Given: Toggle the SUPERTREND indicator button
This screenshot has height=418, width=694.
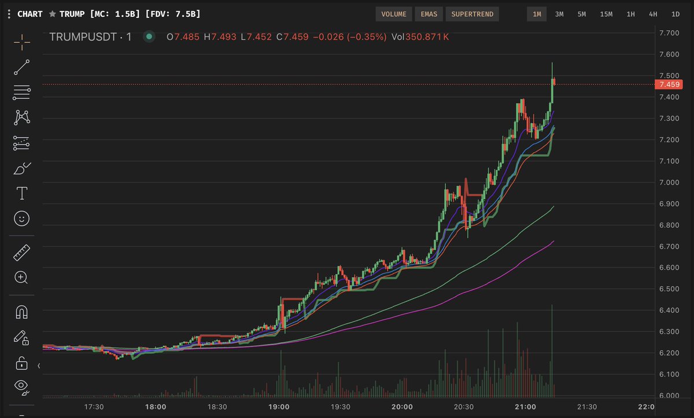Looking at the screenshot, I should tap(472, 14).
